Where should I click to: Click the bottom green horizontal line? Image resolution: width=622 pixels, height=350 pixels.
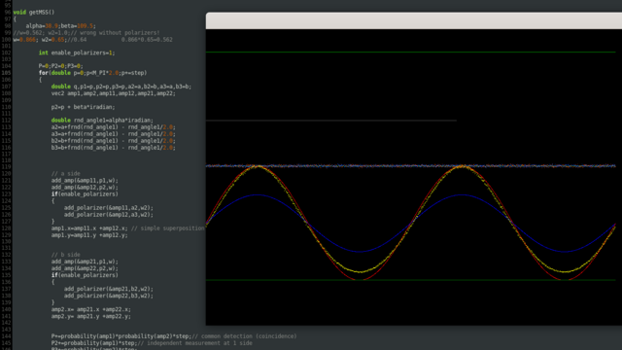click(410, 280)
